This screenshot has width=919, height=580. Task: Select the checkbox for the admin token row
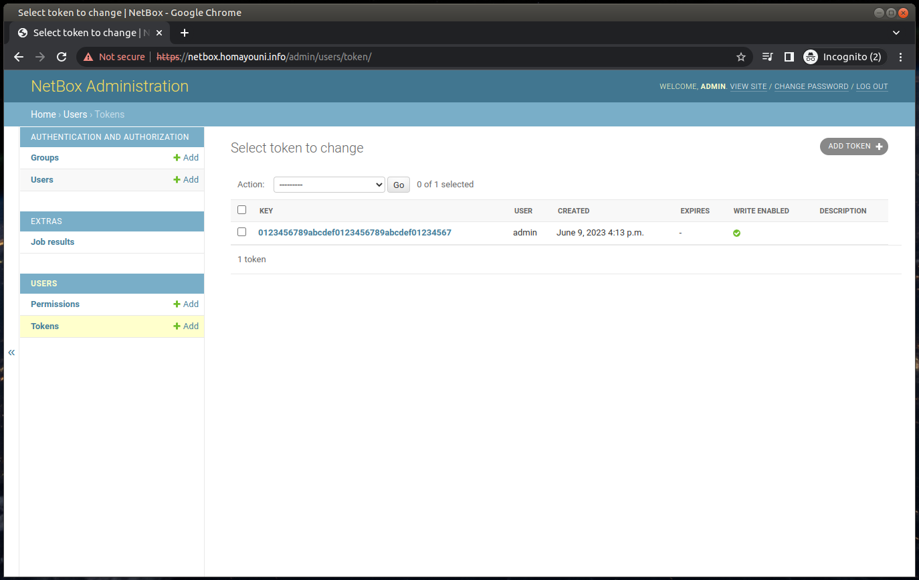(x=241, y=232)
